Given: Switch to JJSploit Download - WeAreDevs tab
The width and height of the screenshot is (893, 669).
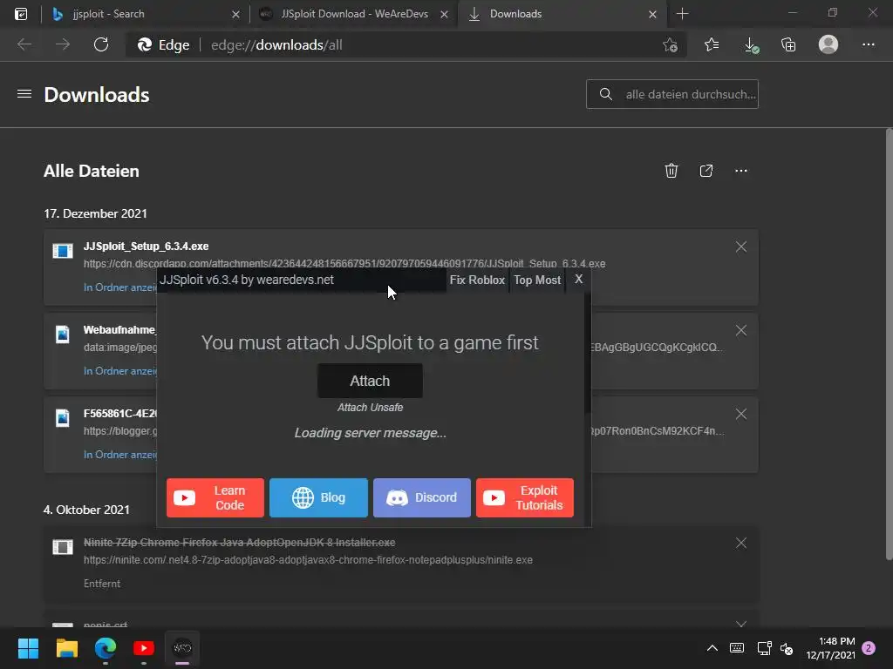Looking at the screenshot, I should [x=353, y=14].
